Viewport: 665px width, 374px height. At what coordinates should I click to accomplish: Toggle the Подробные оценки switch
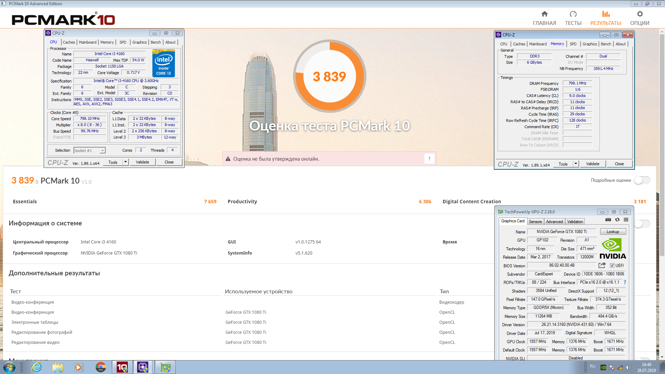[642, 180]
